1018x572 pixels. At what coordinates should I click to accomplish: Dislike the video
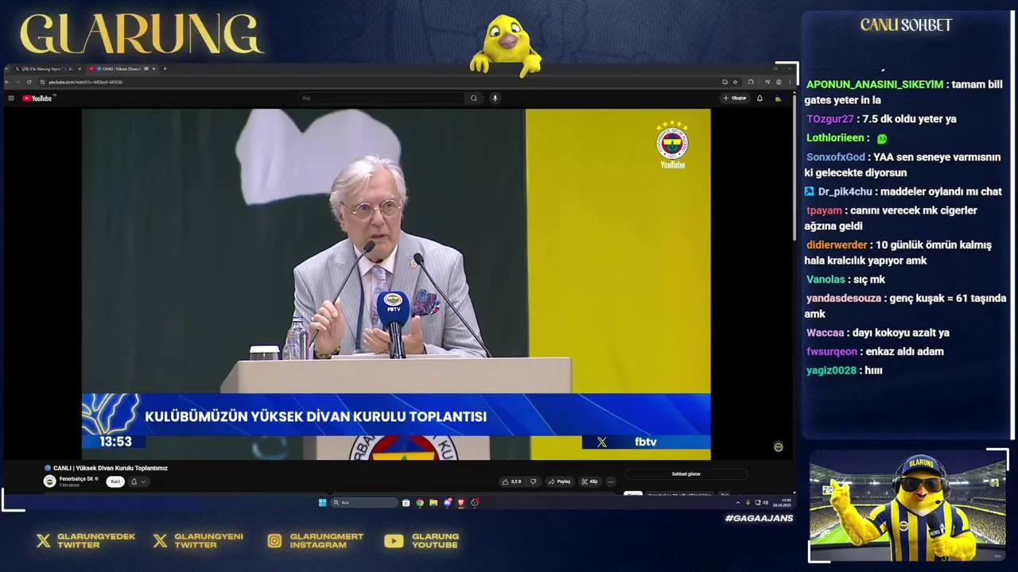click(x=533, y=481)
